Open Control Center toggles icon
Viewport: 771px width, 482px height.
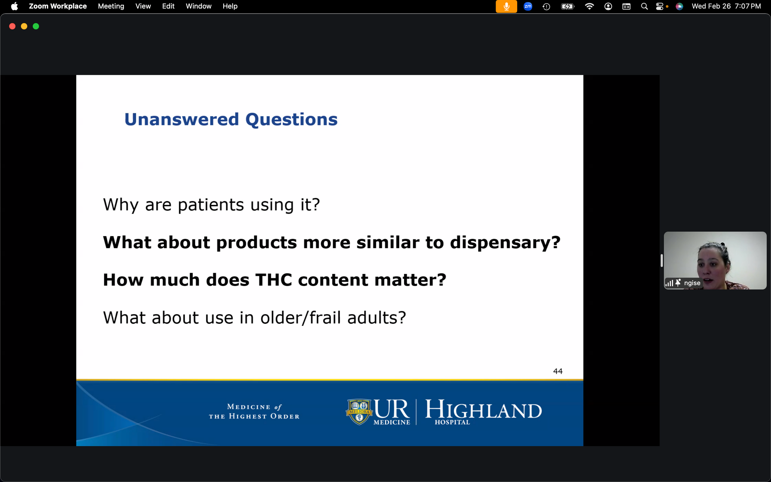tap(660, 6)
